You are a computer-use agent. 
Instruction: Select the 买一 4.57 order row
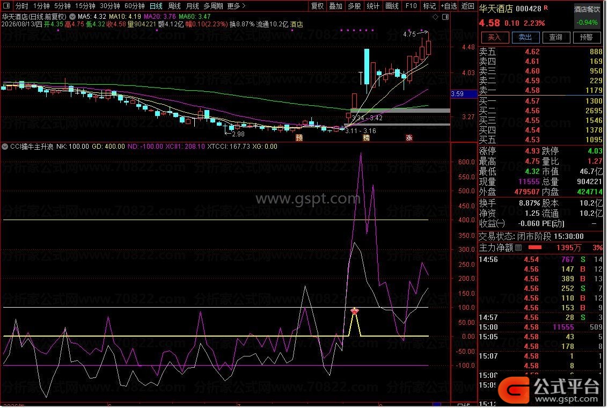[x=541, y=101]
